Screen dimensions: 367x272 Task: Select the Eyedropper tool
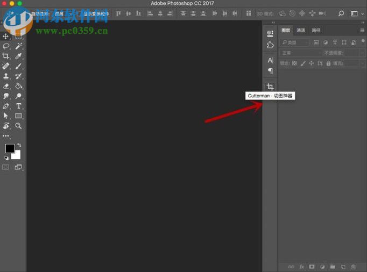[18, 56]
